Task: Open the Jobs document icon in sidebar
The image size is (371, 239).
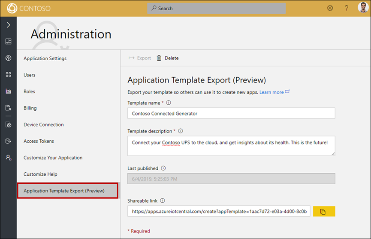Action: click(x=9, y=108)
